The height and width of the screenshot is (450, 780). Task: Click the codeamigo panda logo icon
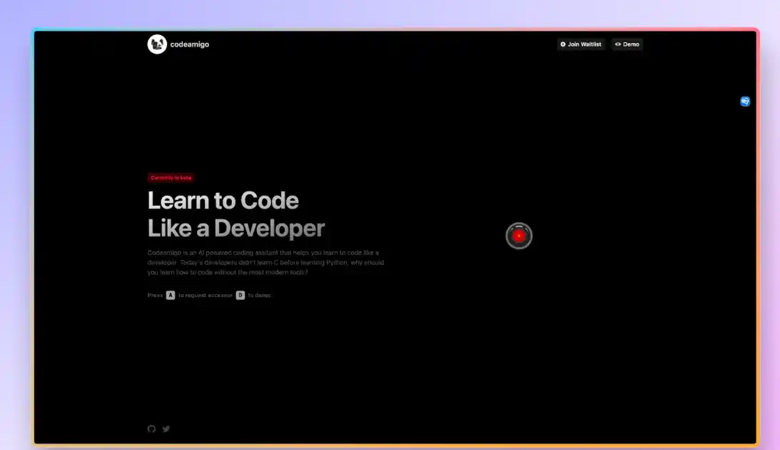click(x=157, y=44)
